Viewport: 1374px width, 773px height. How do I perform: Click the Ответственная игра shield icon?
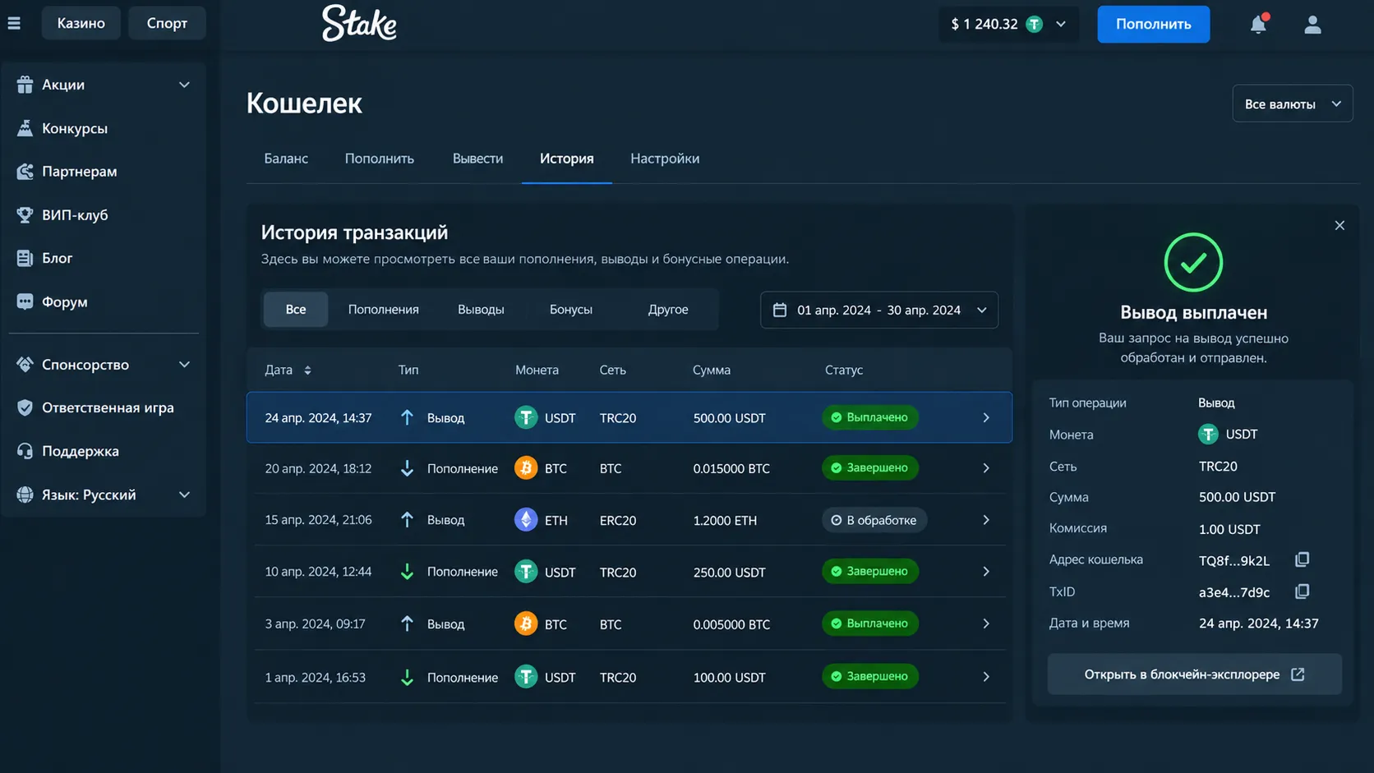[25, 407]
